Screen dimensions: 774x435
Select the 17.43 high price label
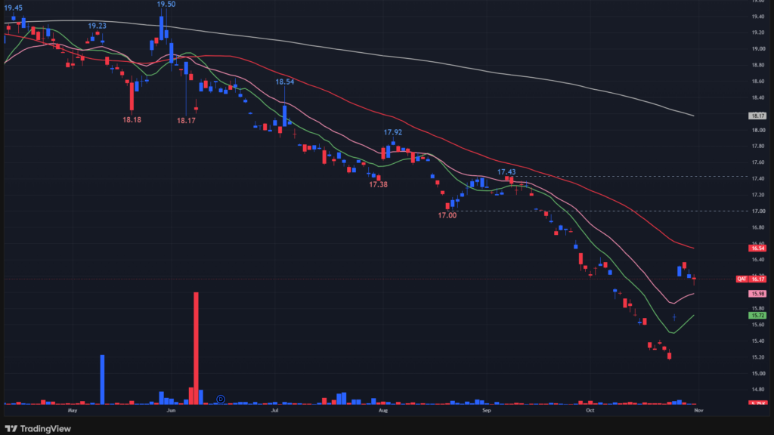tap(506, 172)
